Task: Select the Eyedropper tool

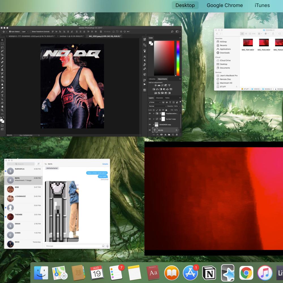Action: click(2, 59)
